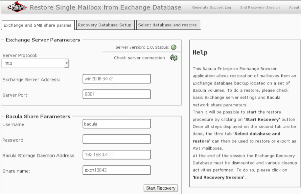301x194 pixels.
Task: Click the 'Check server connection' text
Action: 139,58
